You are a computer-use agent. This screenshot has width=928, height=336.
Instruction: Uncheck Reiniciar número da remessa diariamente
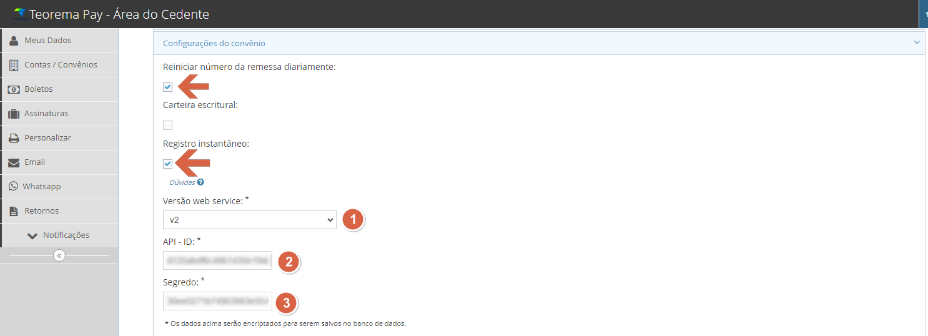(167, 87)
